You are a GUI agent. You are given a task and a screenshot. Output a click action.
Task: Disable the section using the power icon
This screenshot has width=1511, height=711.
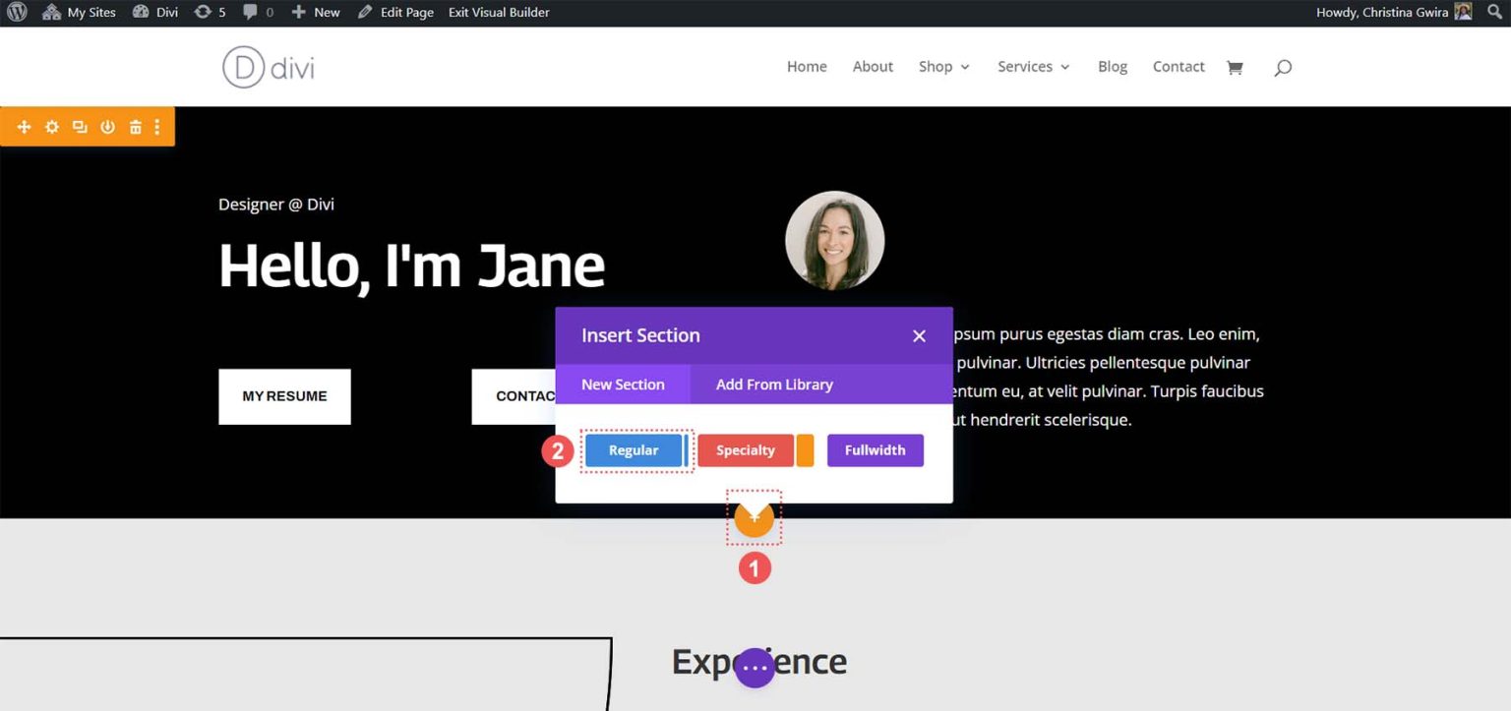tap(107, 126)
